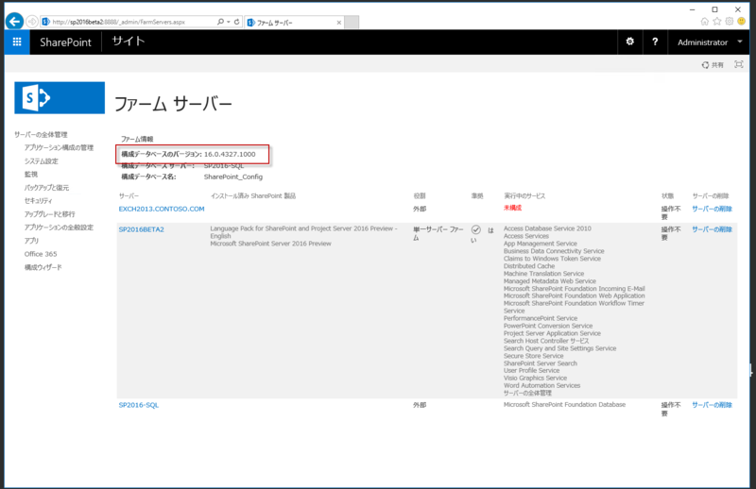Click the browser back arrow button
This screenshot has width=756, height=489.
[15, 21]
